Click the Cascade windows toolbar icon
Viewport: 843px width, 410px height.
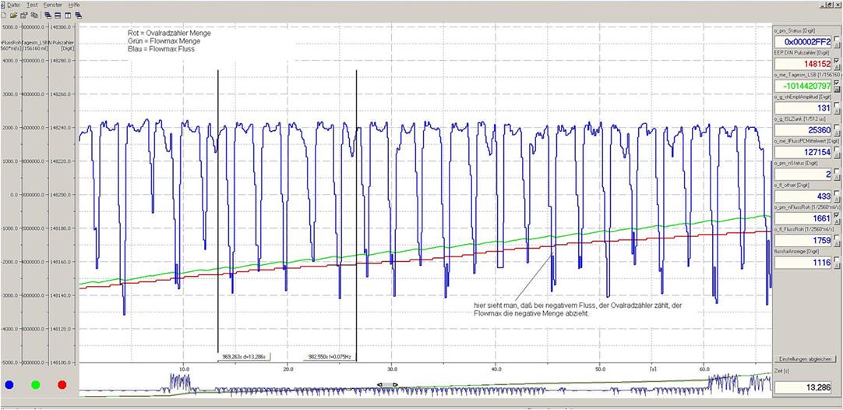click(x=48, y=15)
